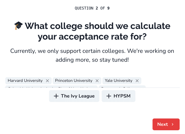Click the chevron arrow inside Next button
The height and width of the screenshot is (134, 185).
173,125
